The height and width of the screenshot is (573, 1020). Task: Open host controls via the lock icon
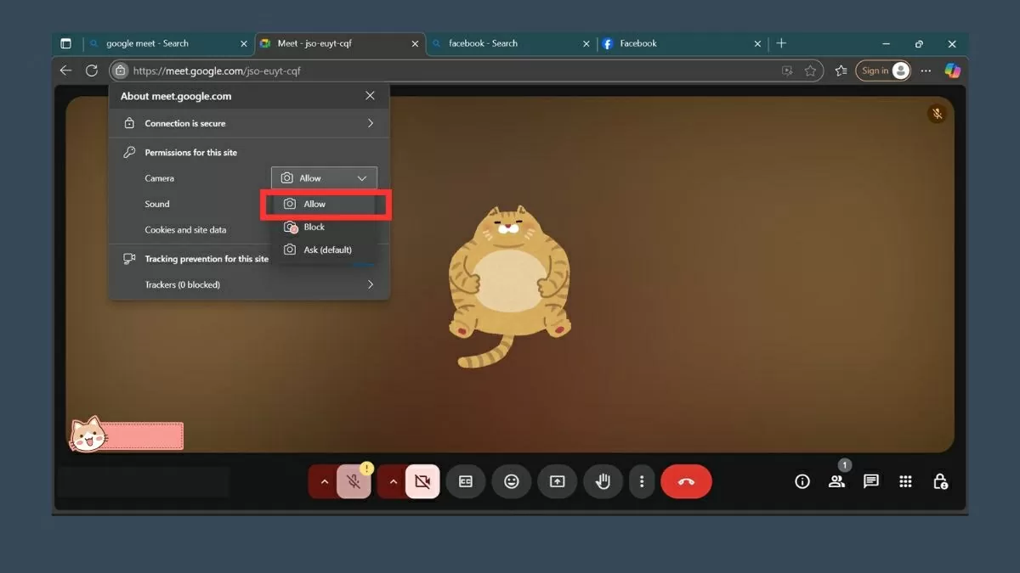940,481
